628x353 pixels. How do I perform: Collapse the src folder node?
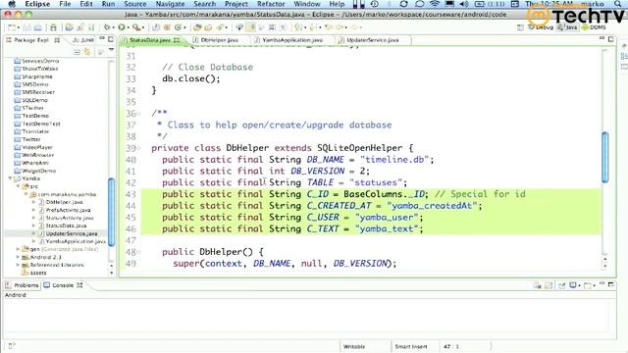point(18,186)
